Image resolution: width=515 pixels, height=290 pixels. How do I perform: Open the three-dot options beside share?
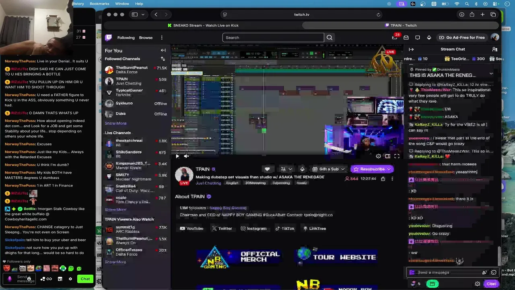392,178
